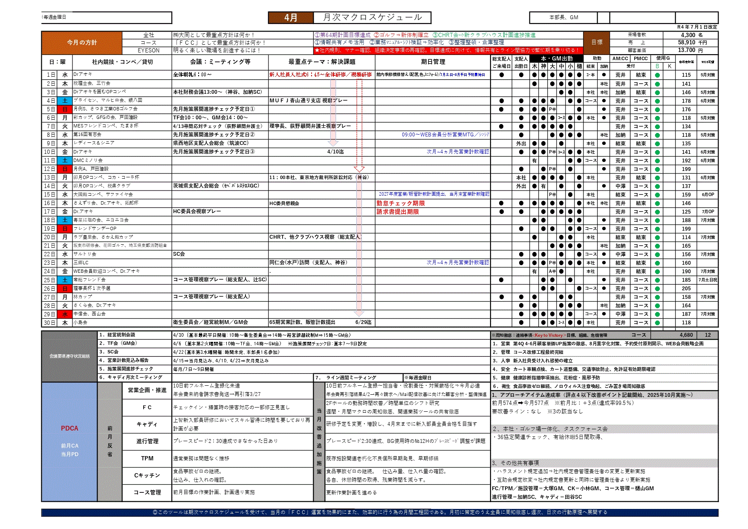748x529 pixels.
Task: Select the 毎週金曜日 field at top left
Action: 107,17
